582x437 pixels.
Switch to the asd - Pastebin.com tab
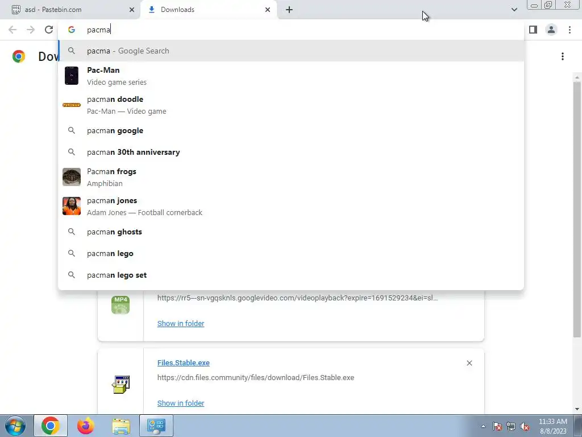tap(70, 10)
